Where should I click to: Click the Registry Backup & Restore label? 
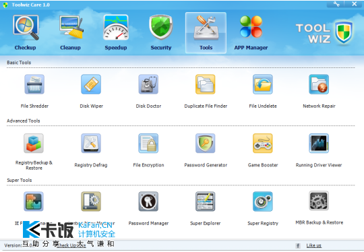click(x=34, y=165)
